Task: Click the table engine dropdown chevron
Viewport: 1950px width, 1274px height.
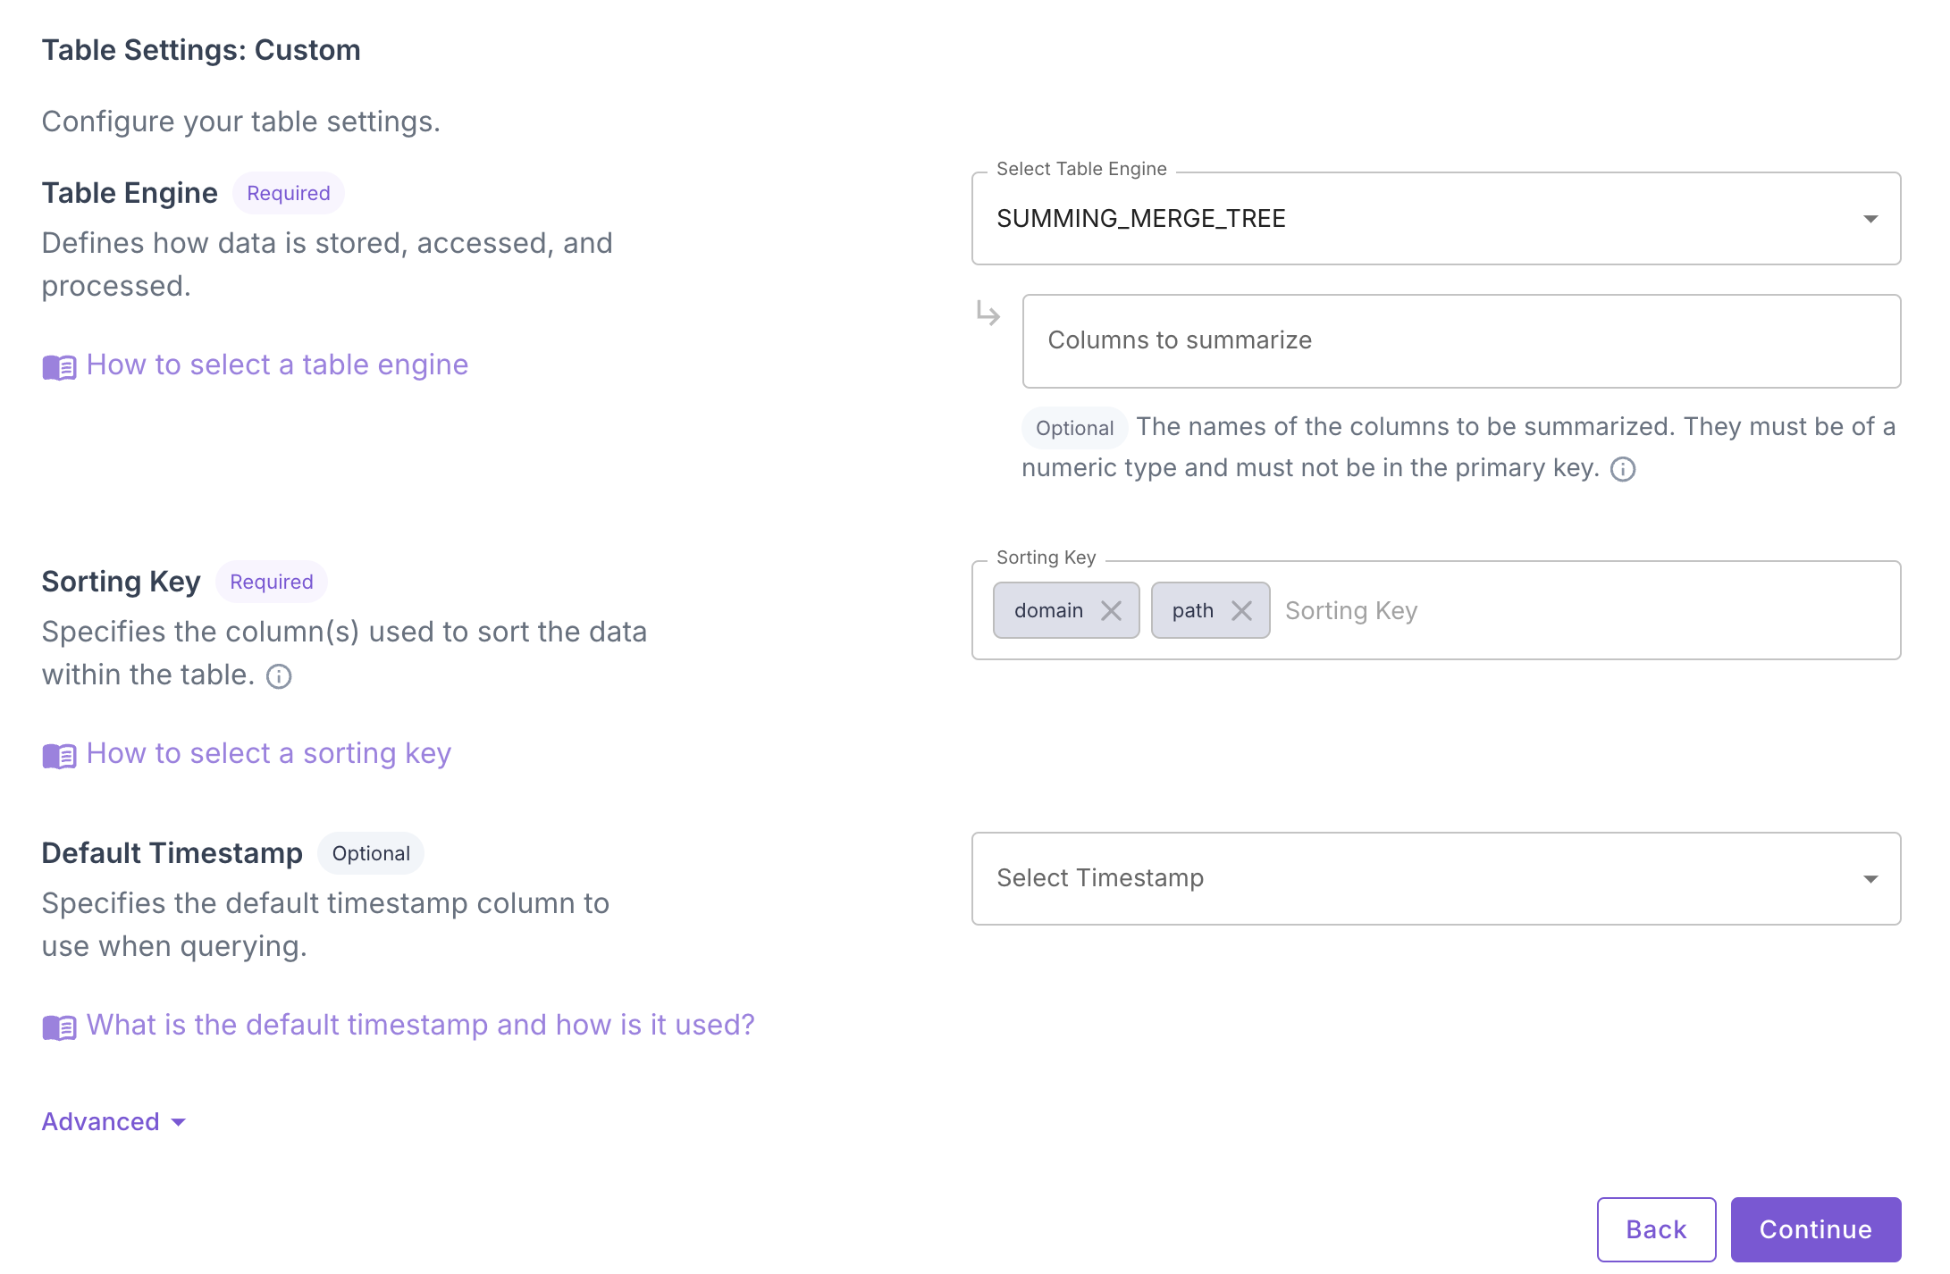Action: [1870, 218]
